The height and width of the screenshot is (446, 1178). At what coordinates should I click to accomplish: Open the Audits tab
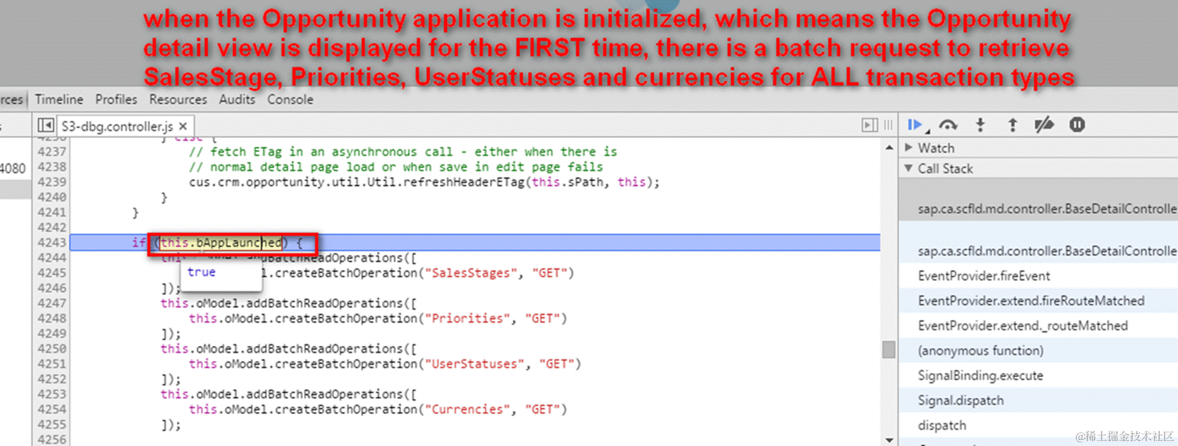click(237, 99)
